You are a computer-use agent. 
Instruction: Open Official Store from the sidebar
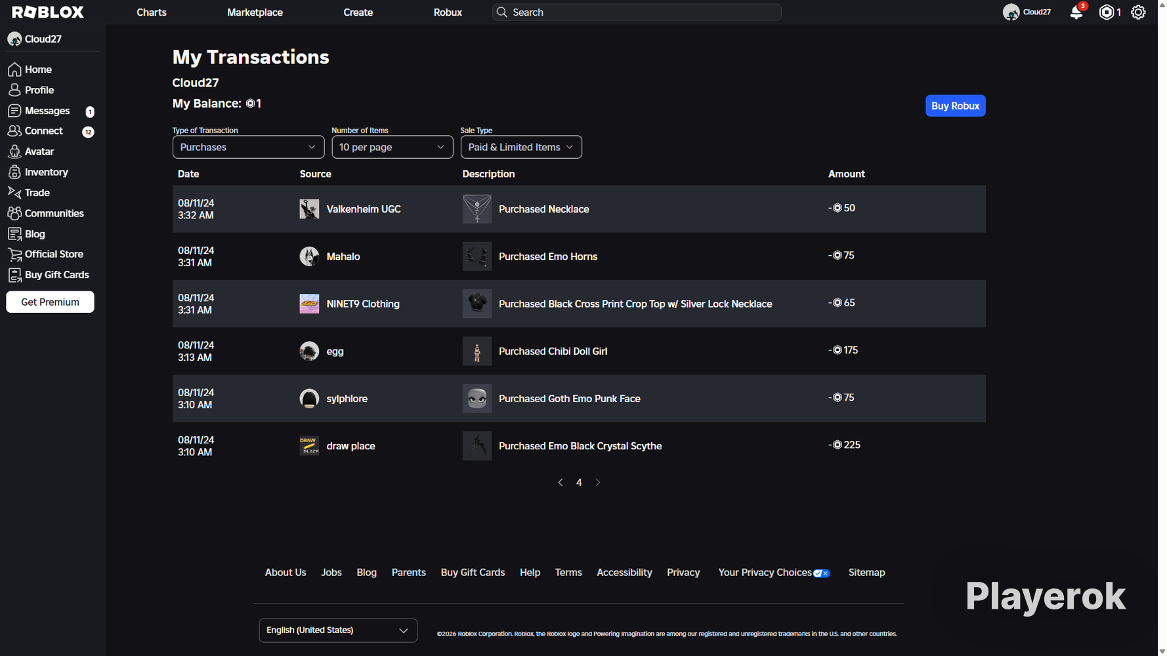(x=45, y=254)
